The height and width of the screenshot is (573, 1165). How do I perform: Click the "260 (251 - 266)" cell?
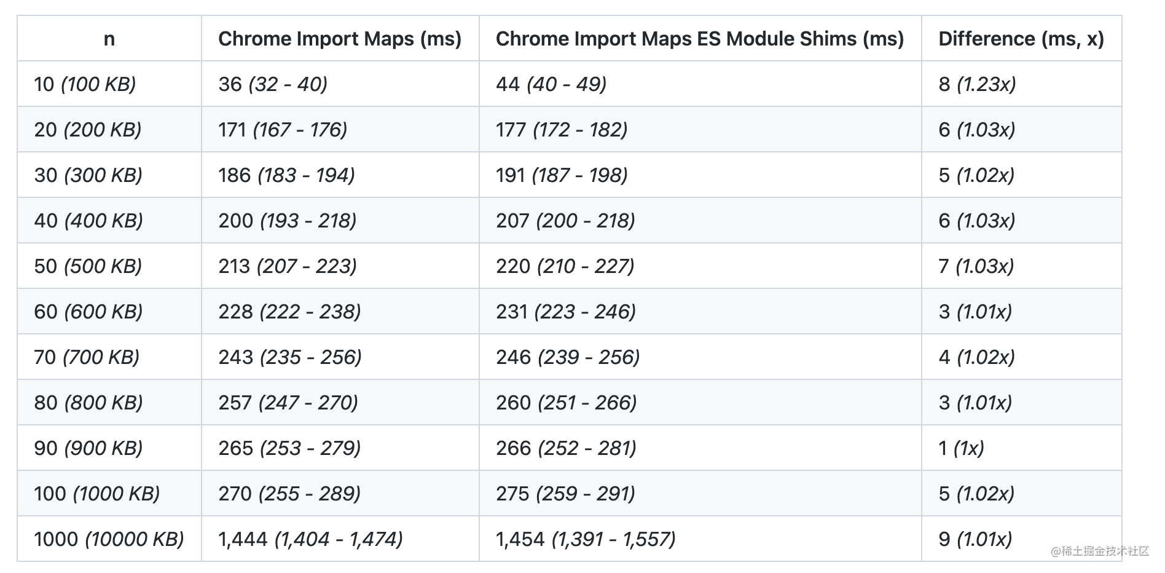tap(566, 403)
